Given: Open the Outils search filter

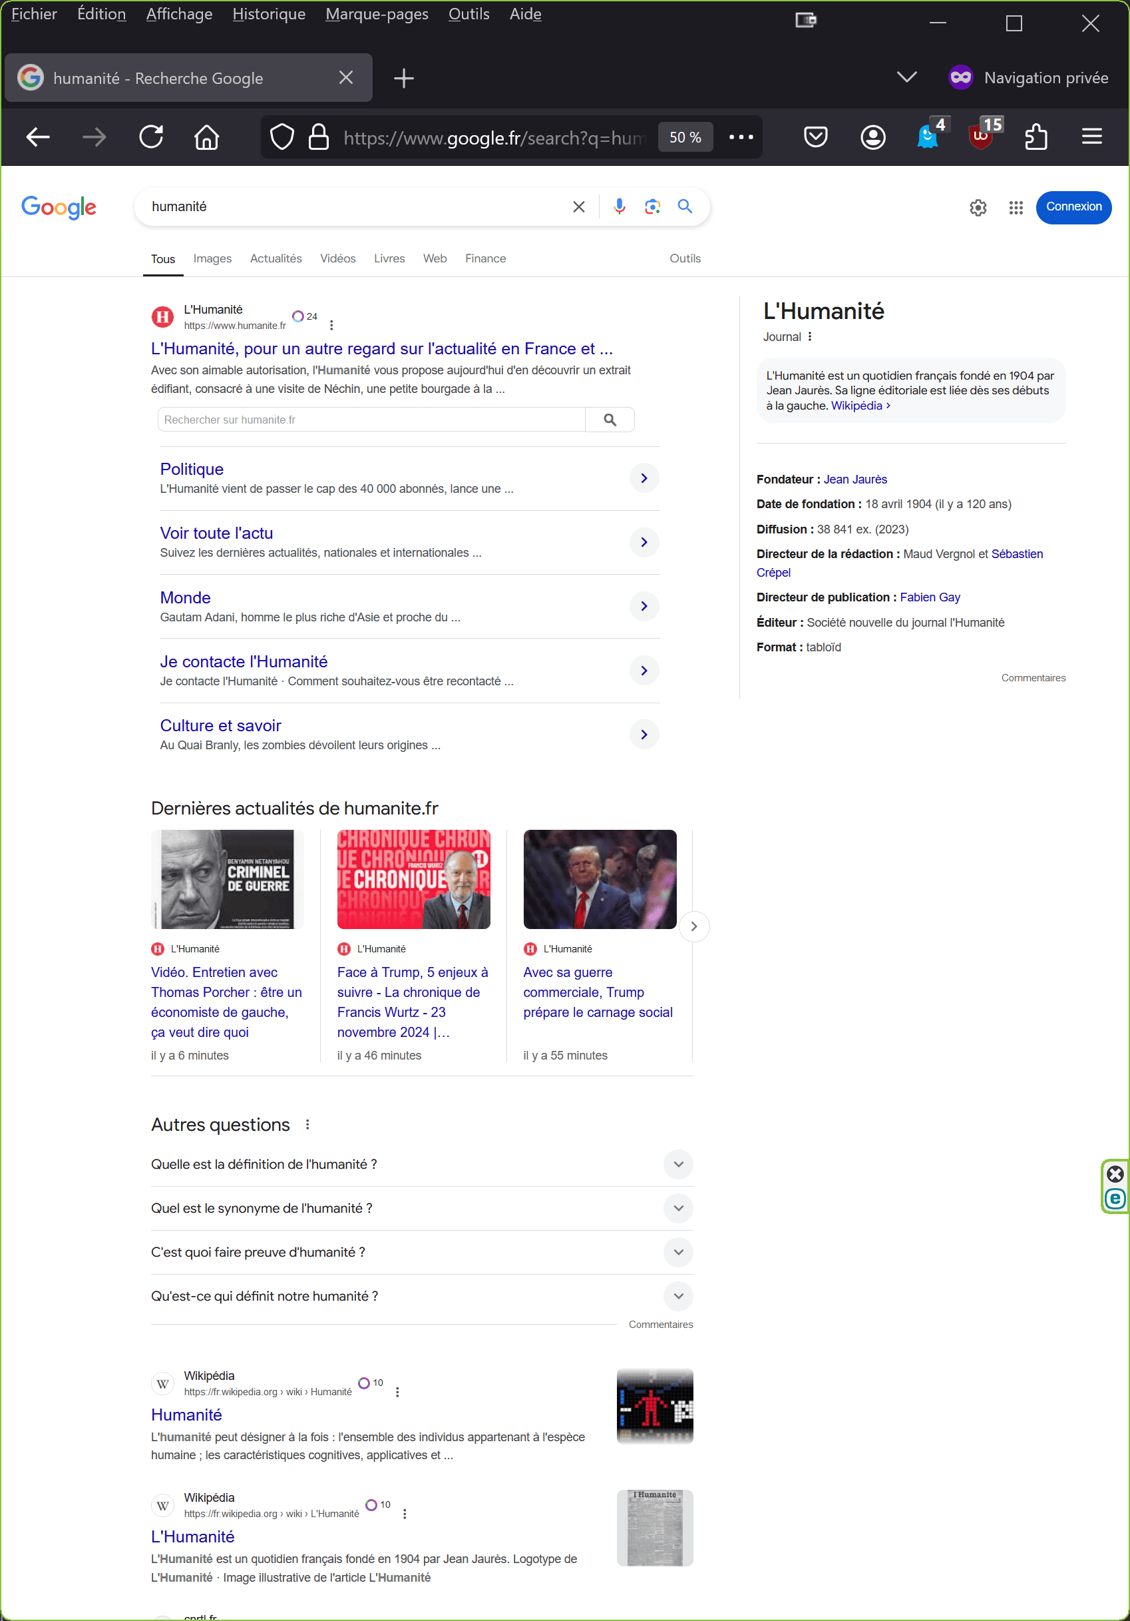Looking at the screenshot, I should pyautogui.click(x=685, y=258).
